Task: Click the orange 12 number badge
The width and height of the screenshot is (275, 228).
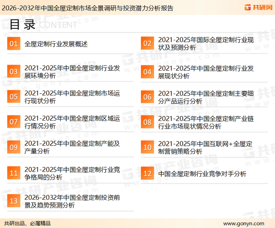Action: pyautogui.click(x=147, y=173)
